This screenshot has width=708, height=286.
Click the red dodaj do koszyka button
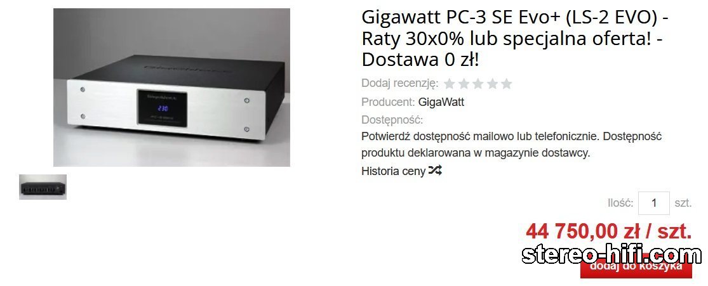coord(636,268)
